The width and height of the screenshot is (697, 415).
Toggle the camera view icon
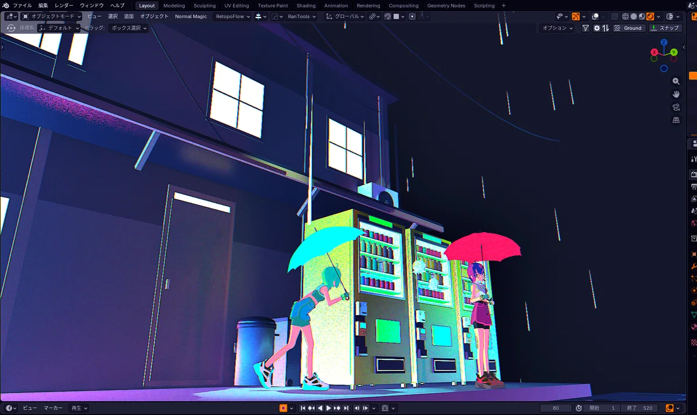click(x=676, y=107)
